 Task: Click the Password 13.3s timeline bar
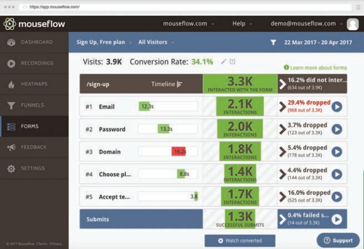163,129
